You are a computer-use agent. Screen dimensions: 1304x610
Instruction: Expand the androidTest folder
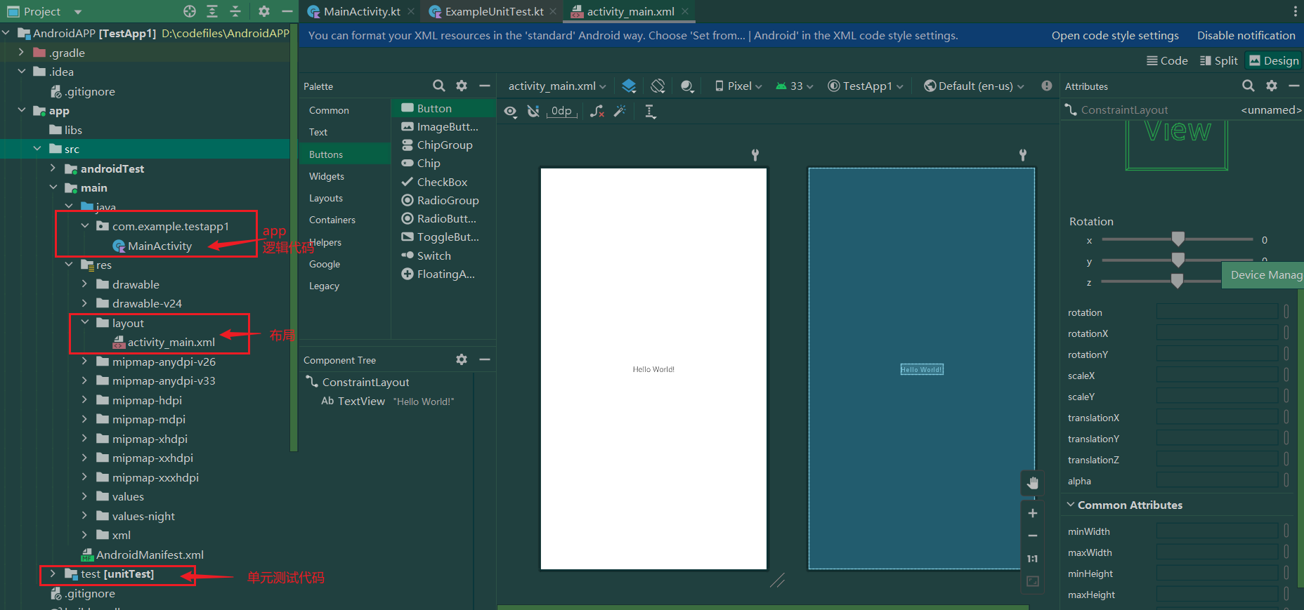point(53,168)
